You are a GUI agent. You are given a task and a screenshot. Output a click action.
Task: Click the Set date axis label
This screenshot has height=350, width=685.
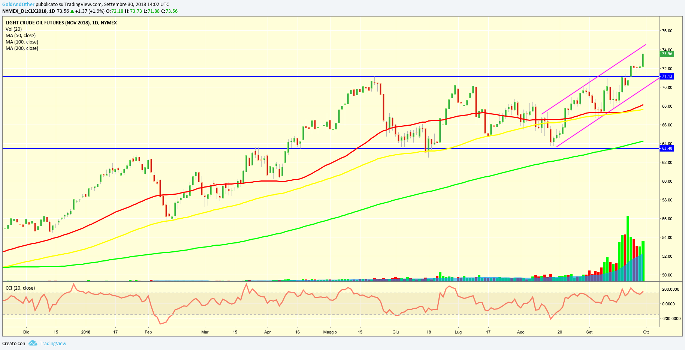tap(589, 332)
